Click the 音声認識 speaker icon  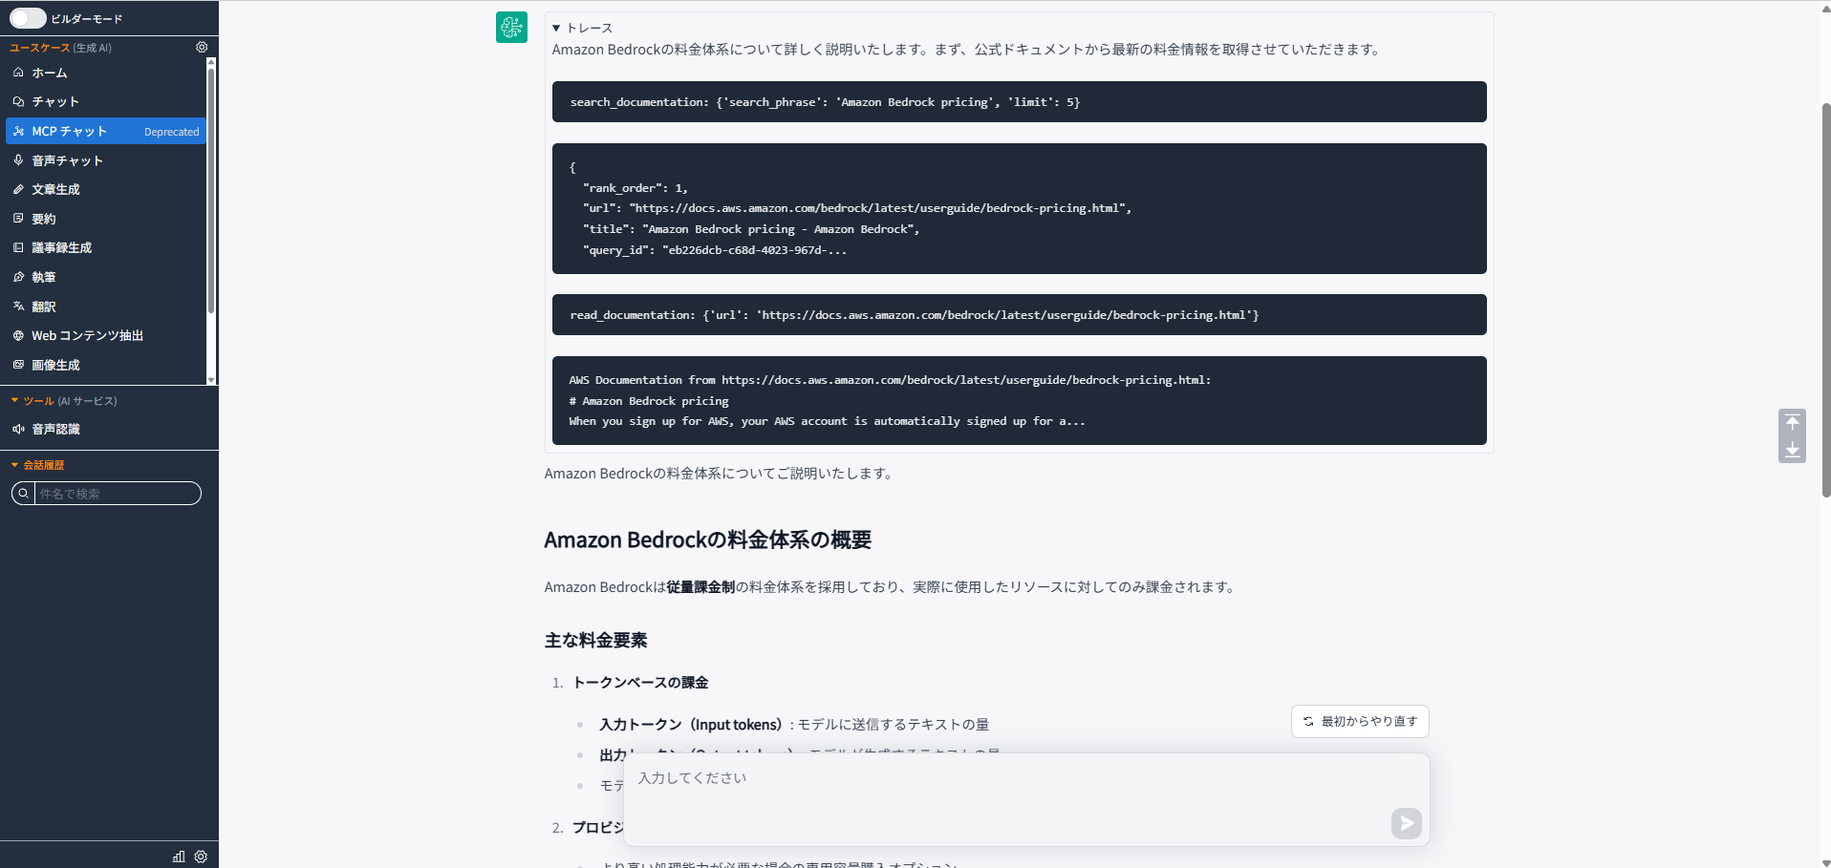(x=18, y=429)
